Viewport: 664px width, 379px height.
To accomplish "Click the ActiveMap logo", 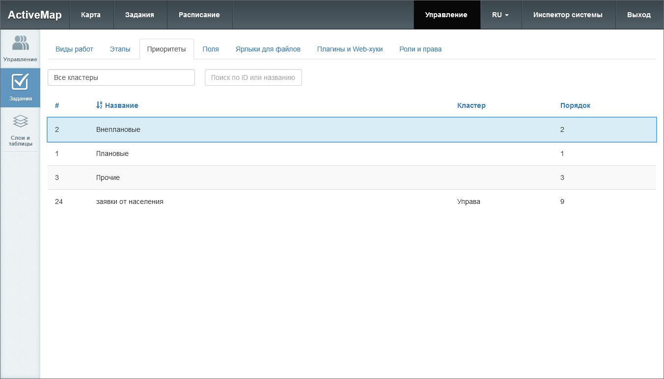I will [35, 15].
